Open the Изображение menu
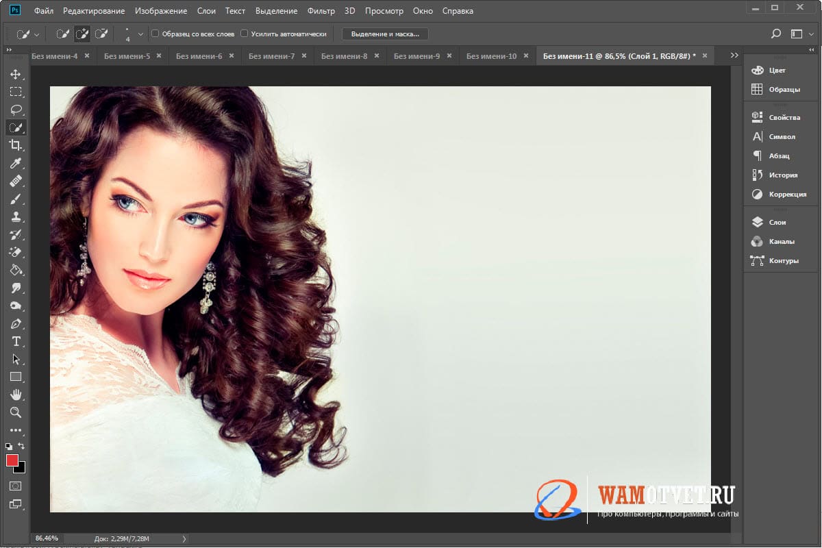Screen dimensions: 822x548 point(161,11)
